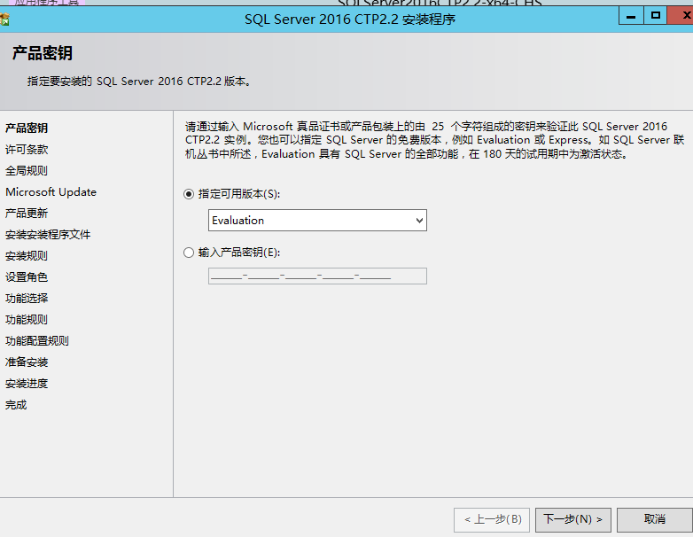The height and width of the screenshot is (537, 693).
Task: Choose the 功能选择 step
Action: [27, 299]
